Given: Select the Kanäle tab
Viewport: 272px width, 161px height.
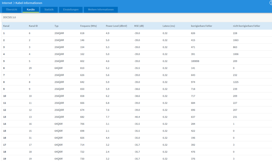Looking at the screenshot, I should (x=31, y=10).
